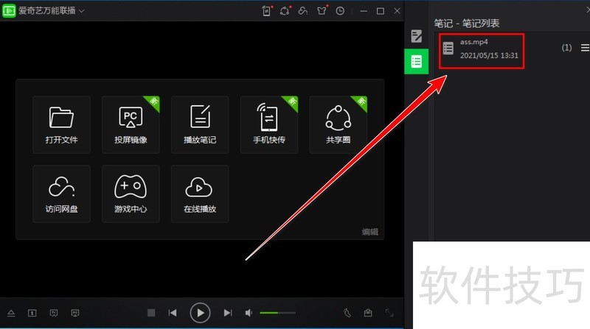Click the eject open-file icon in bottom bar
The image size is (590, 329).
point(11,313)
